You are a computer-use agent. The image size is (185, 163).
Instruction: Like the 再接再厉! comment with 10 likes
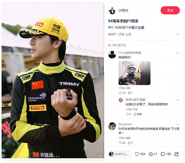tap(121, 93)
